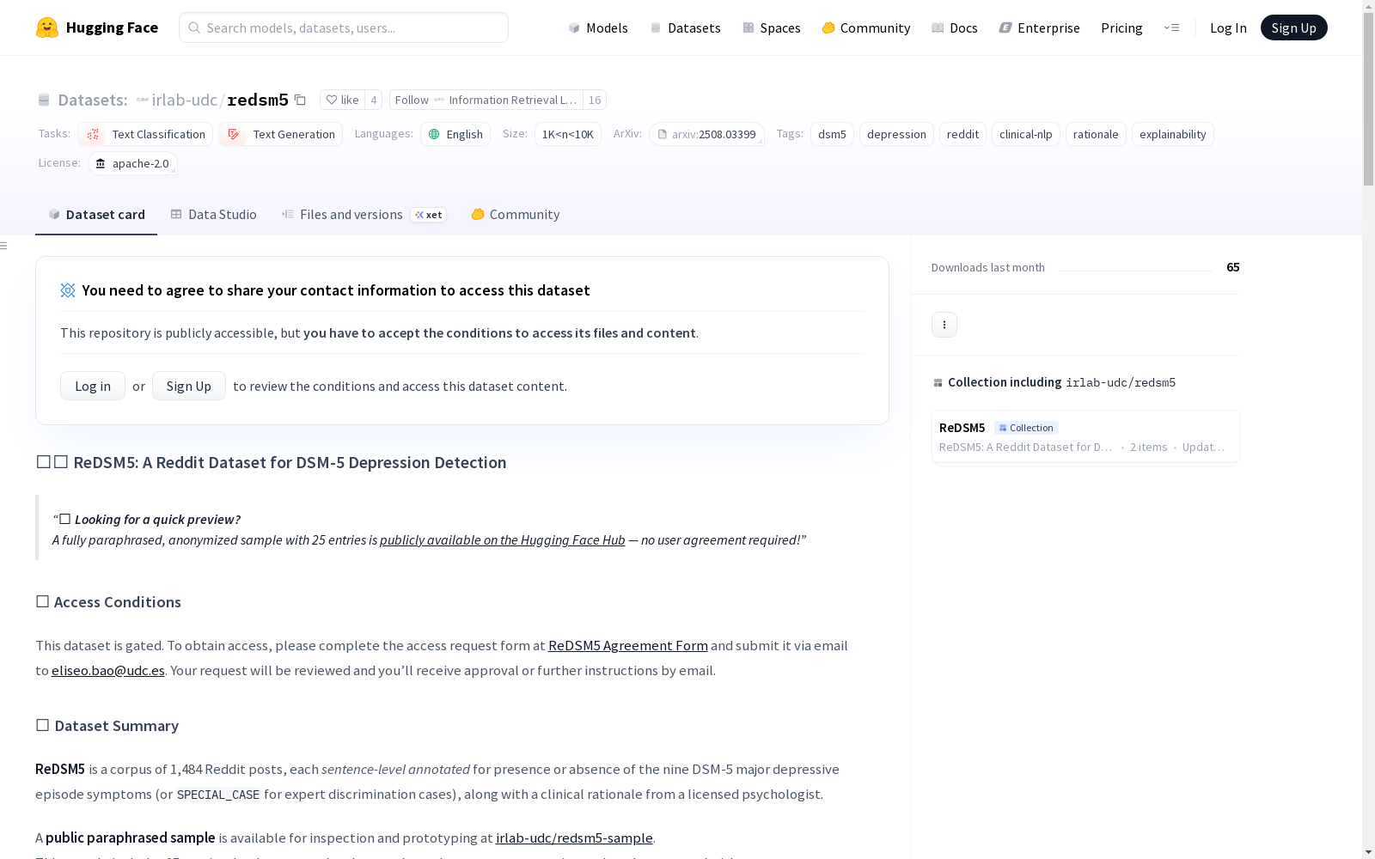Open the apache-2.0 license tag
Viewport: 1375px width, 859px height.
[x=132, y=163]
